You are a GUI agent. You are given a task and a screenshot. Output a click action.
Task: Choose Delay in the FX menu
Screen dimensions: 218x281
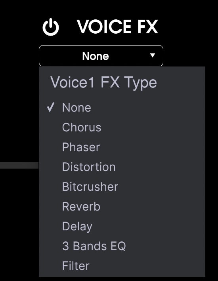[122, 226]
